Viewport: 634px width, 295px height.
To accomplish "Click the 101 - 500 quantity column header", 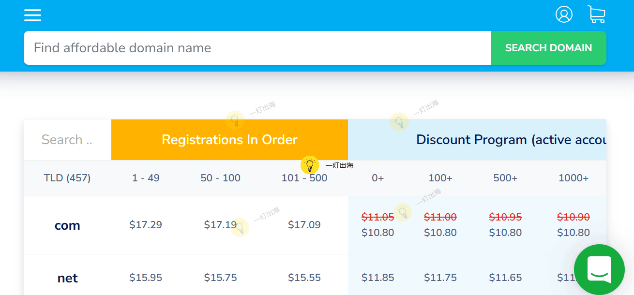I will pos(304,178).
